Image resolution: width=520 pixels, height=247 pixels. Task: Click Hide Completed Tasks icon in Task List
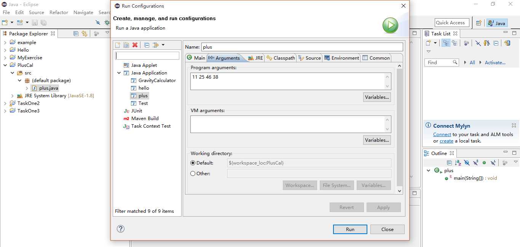click(478, 43)
